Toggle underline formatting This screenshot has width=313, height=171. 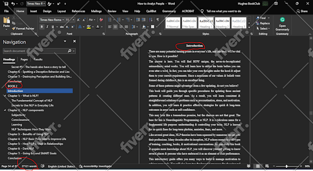coord(52,27)
